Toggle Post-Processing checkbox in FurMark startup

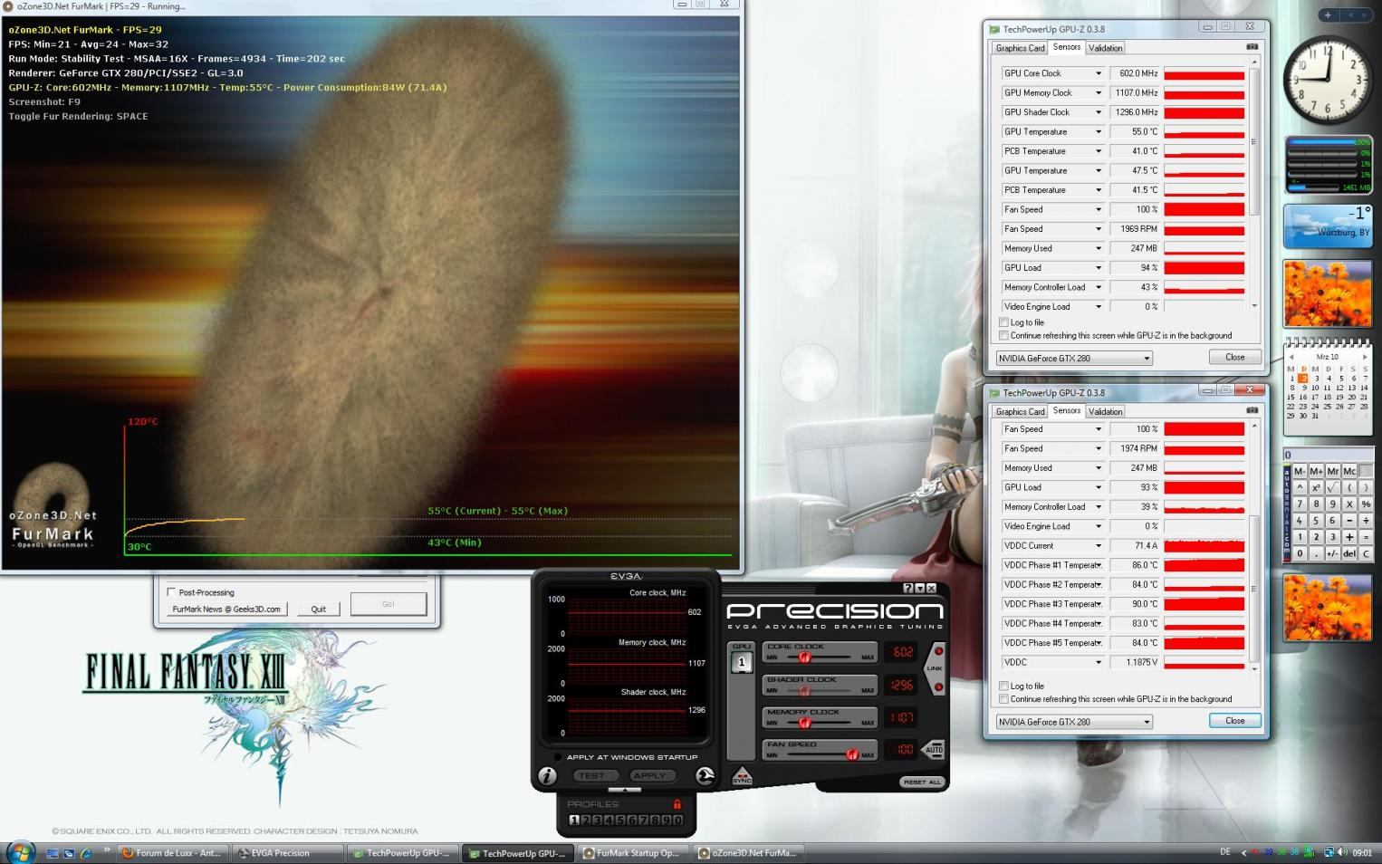[x=171, y=592]
